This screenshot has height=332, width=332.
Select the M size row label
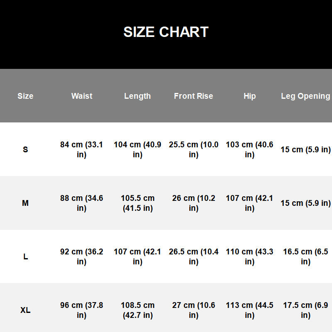click(x=25, y=203)
